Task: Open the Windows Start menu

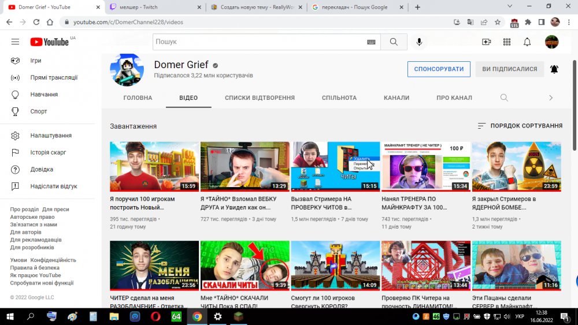Action: (10, 316)
